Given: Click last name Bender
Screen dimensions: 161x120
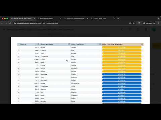Looking at the screenshot, I should tap(43, 83).
